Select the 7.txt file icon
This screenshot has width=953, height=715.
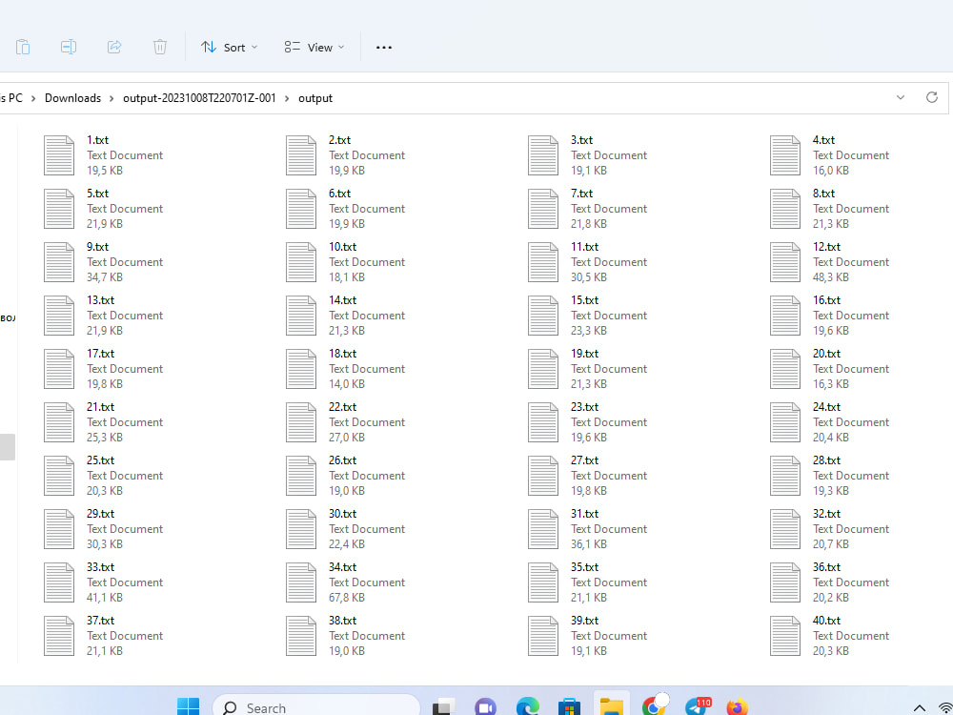(543, 209)
